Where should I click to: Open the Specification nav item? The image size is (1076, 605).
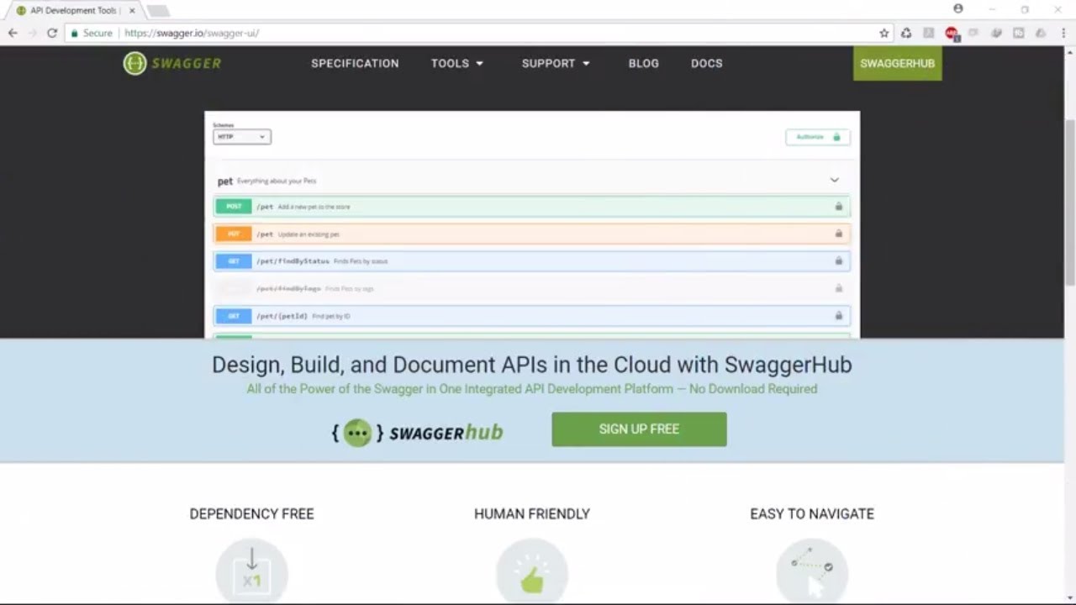(x=355, y=63)
